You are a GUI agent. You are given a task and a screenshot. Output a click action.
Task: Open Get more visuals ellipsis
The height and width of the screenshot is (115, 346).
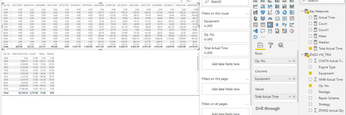pos(263,37)
